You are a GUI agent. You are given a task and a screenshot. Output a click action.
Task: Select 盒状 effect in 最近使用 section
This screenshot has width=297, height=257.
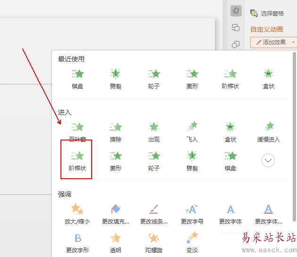(268, 79)
